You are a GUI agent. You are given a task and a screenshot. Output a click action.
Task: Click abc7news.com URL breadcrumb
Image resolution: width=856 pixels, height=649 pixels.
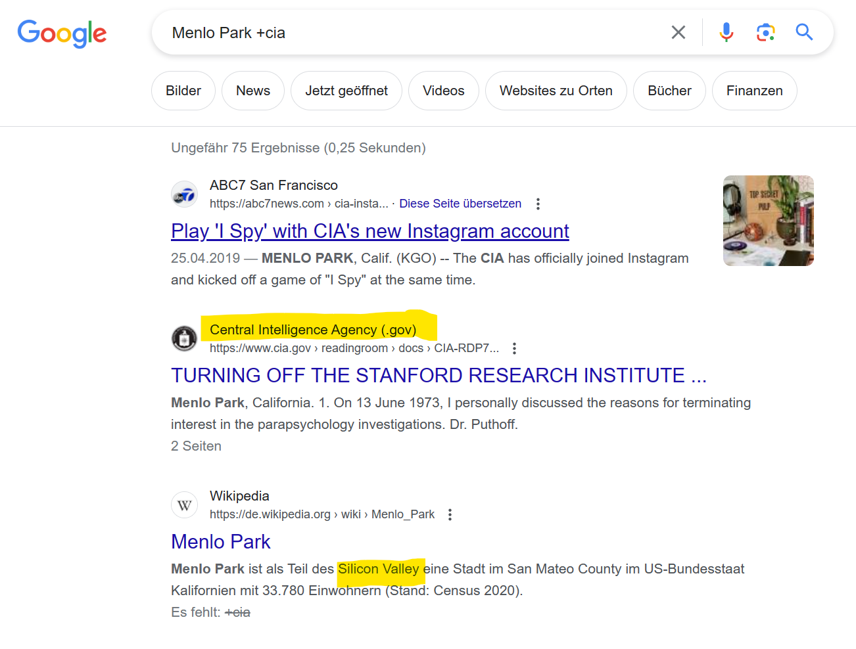(299, 204)
